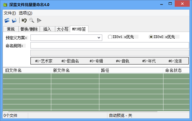
Task: Click the magnifier preview icon
Action: point(32,20)
